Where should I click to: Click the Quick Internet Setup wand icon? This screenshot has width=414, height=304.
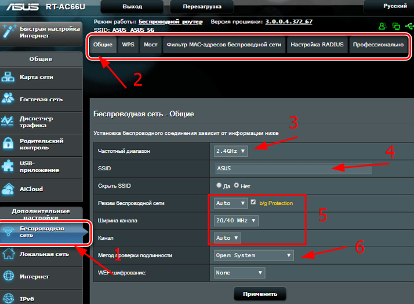coord(9,31)
